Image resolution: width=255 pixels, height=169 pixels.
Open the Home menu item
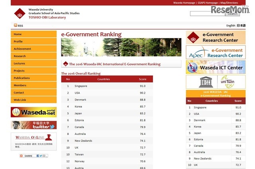coord(33,34)
